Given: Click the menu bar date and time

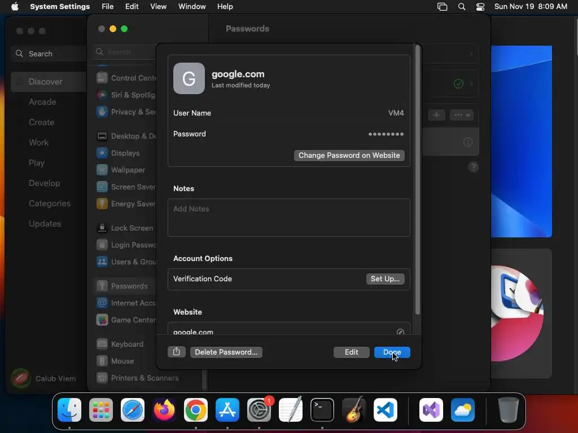Looking at the screenshot, I should click(x=531, y=7).
